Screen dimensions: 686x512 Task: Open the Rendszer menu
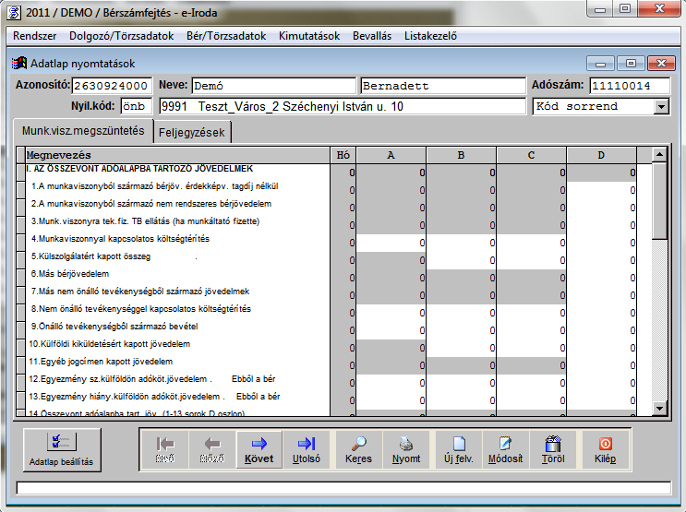tap(36, 36)
